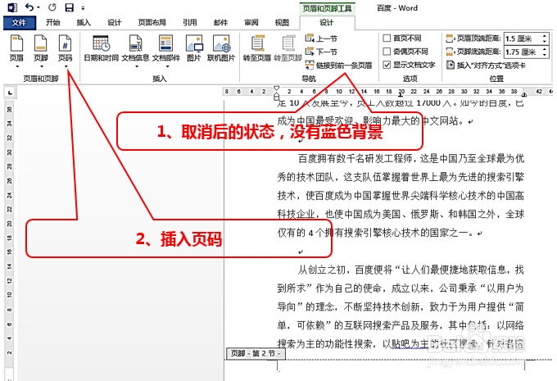Click the Word application icon in title bar

pyautogui.click(x=12, y=7)
